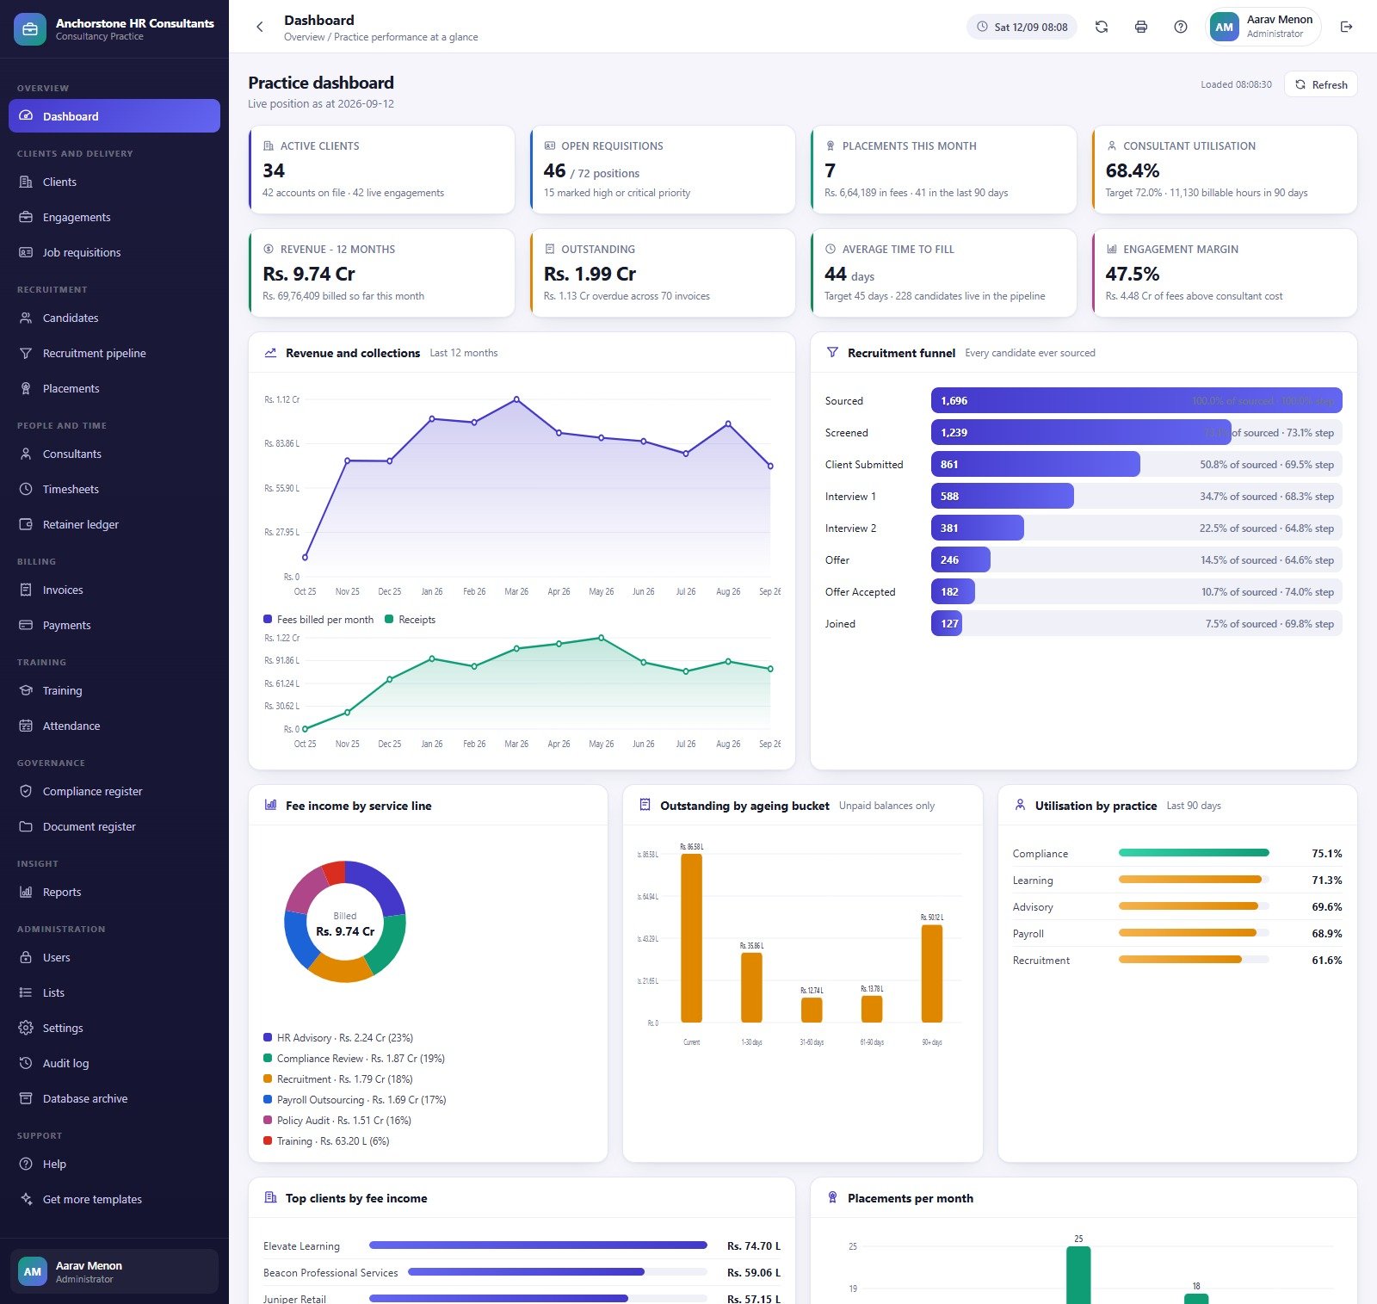Click the HR Advisory legend color swatch
This screenshot has height=1304, width=1377.
click(268, 1038)
